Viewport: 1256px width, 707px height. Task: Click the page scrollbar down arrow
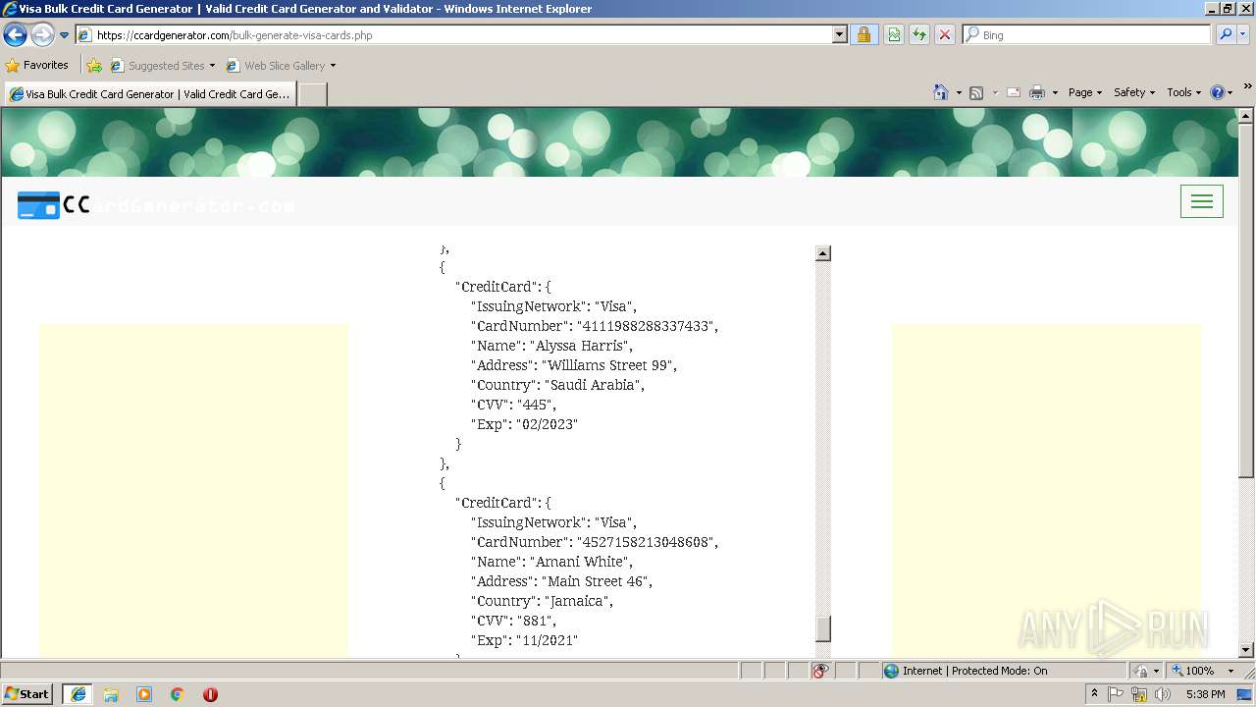coord(1246,650)
